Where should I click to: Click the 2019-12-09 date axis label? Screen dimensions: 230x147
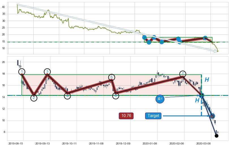click(x=123, y=144)
